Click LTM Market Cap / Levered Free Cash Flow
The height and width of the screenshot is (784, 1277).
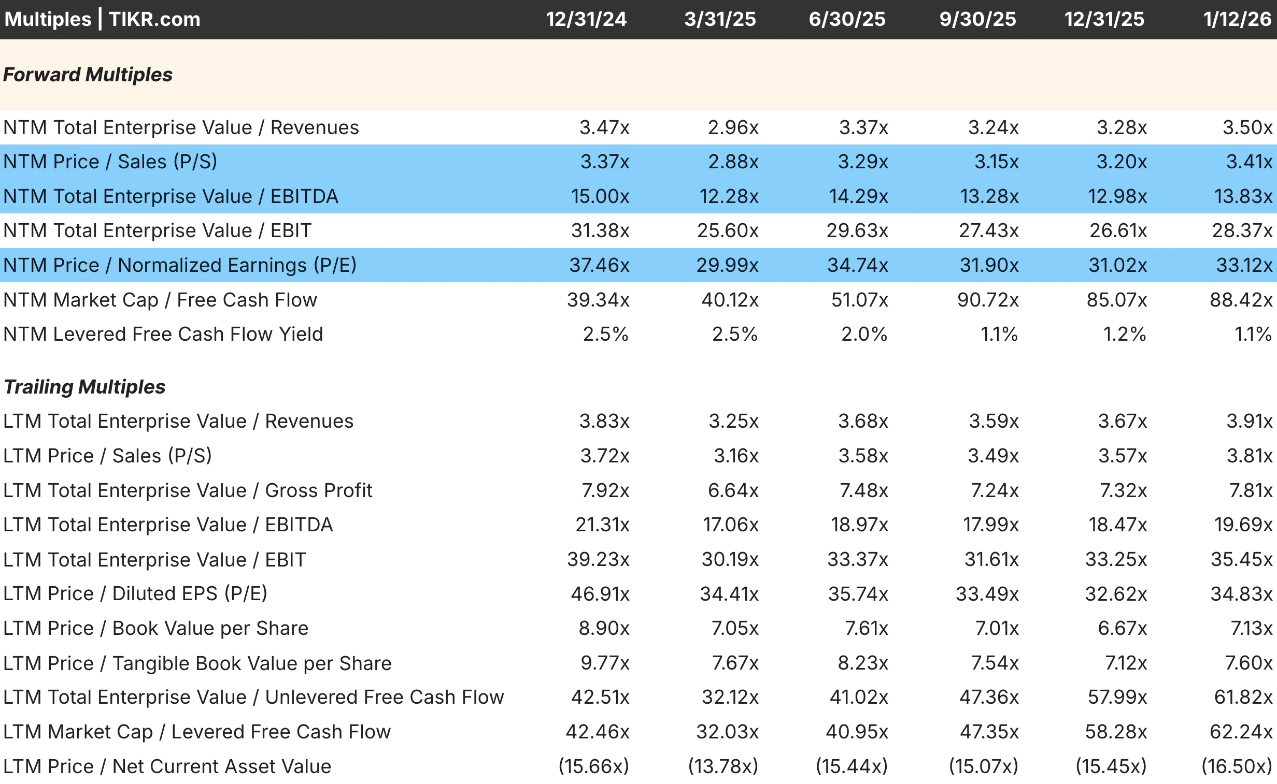click(x=196, y=732)
